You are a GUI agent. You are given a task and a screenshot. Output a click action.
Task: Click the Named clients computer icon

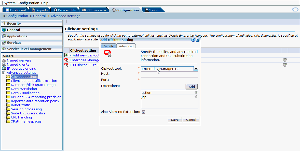pyautogui.click(x=4, y=64)
